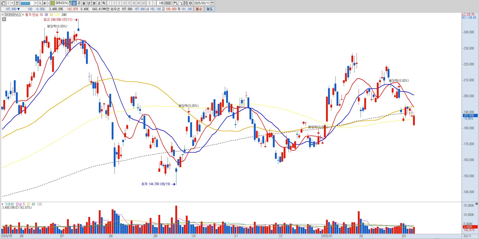This screenshot has width=479, height=239.
Task: Click the green 신 badge icon
Action: pos(53,3)
